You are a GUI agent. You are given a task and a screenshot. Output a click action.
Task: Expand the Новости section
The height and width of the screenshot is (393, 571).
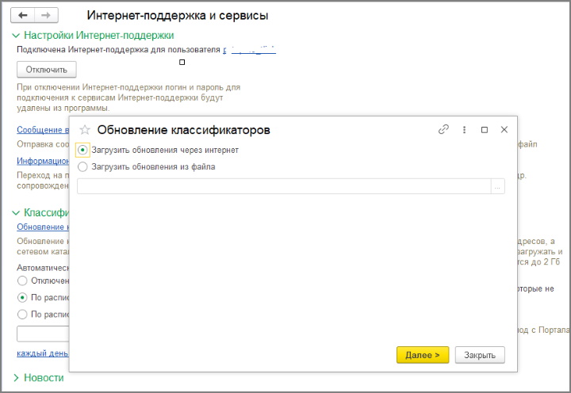(15, 378)
